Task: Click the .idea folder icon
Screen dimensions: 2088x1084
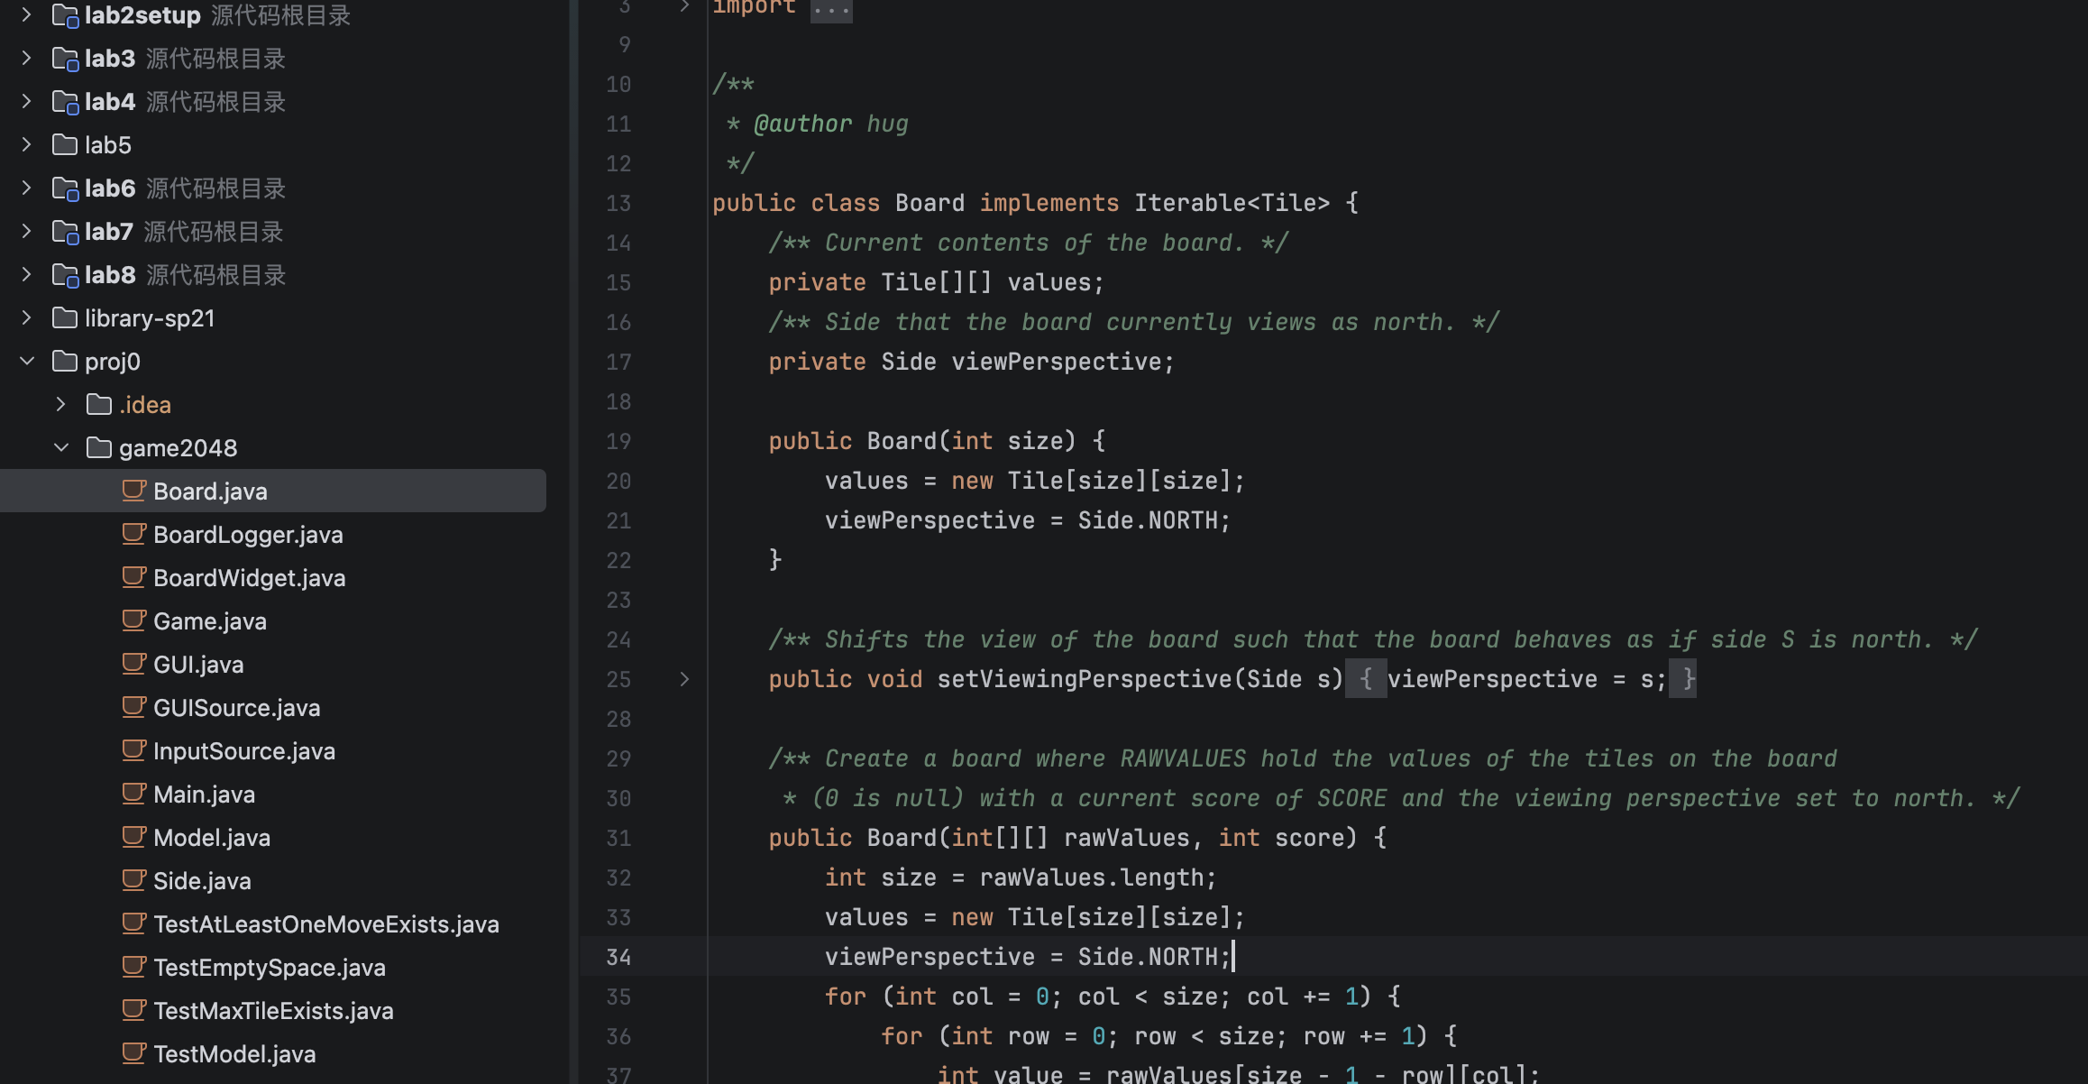Action: click(x=98, y=405)
